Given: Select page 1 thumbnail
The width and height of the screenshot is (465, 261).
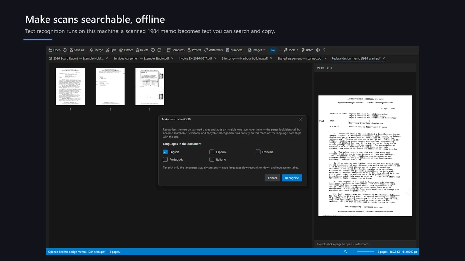Looking at the screenshot, I should point(70,87).
